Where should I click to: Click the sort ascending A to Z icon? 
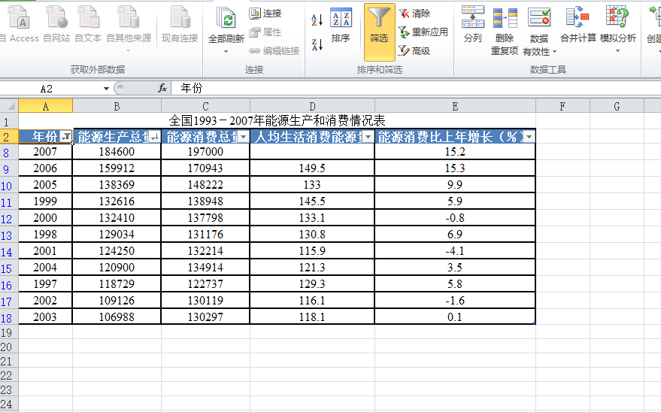coord(317,20)
